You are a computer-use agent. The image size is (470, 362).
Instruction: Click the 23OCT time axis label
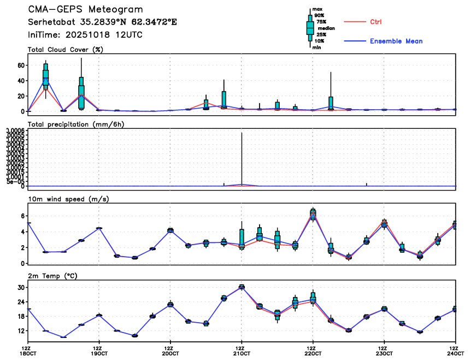click(384, 351)
